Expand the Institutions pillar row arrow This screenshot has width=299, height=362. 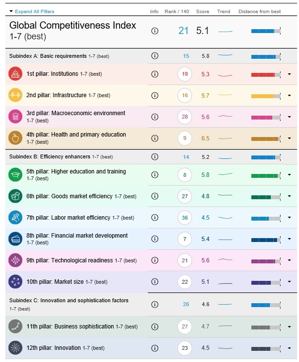[x=290, y=74]
